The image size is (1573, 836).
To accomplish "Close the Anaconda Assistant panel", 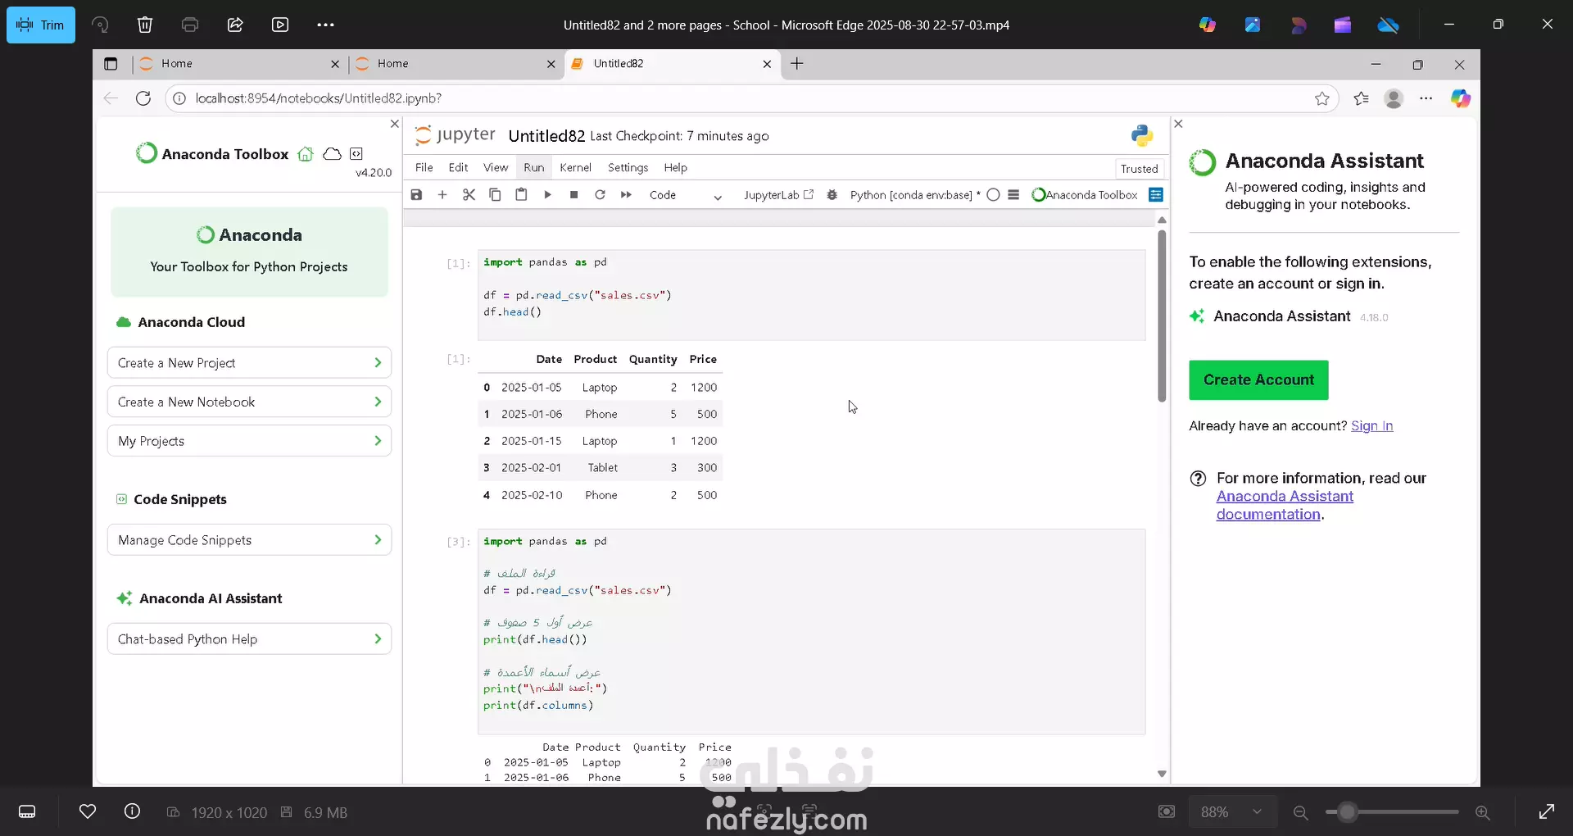I will tap(1178, 124).
